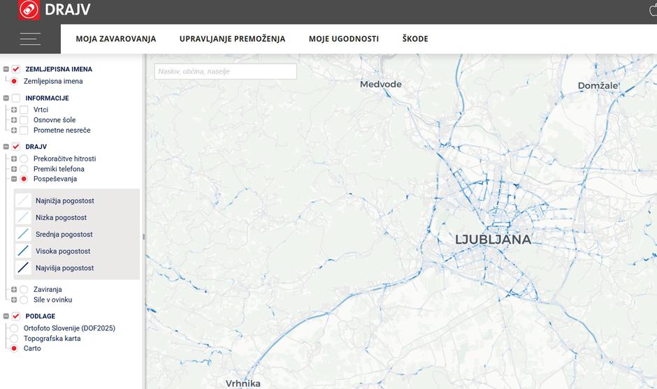
Task: Click the Najnižja pogostost legend line icon
Action: pos(24,200)
